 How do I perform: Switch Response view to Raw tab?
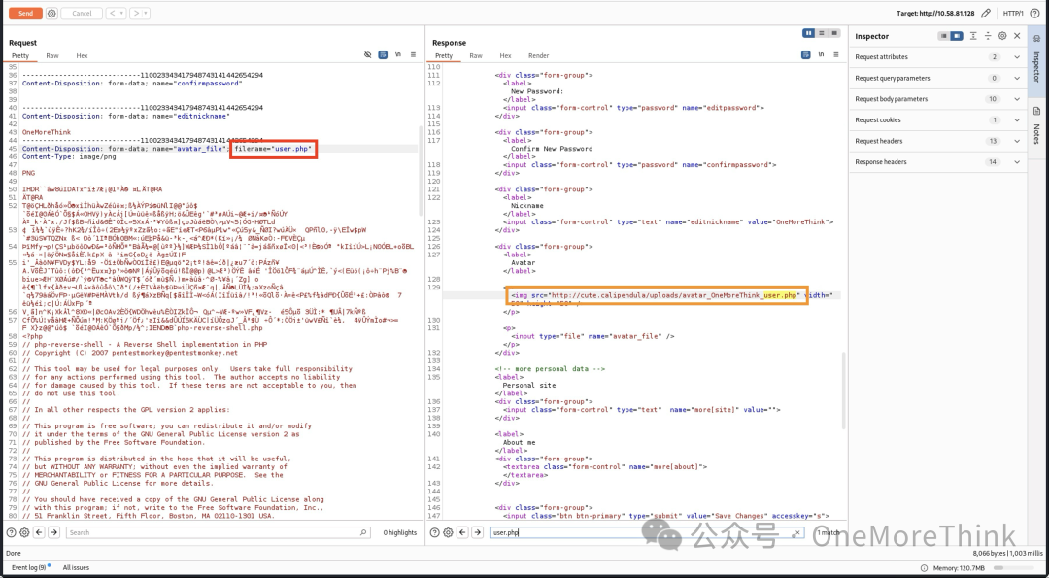[x=476, y=56]
